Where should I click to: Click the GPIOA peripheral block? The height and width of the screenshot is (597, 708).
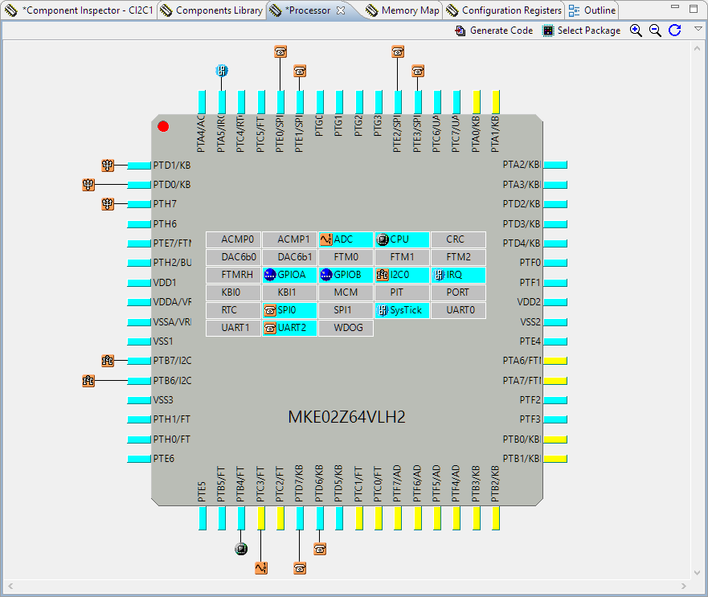tap(289, 275)
